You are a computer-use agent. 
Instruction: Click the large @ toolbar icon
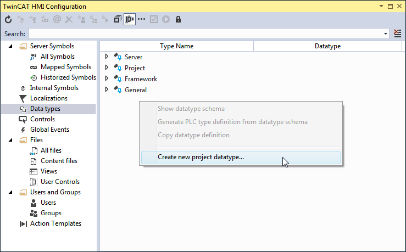(x=57, y=19)
